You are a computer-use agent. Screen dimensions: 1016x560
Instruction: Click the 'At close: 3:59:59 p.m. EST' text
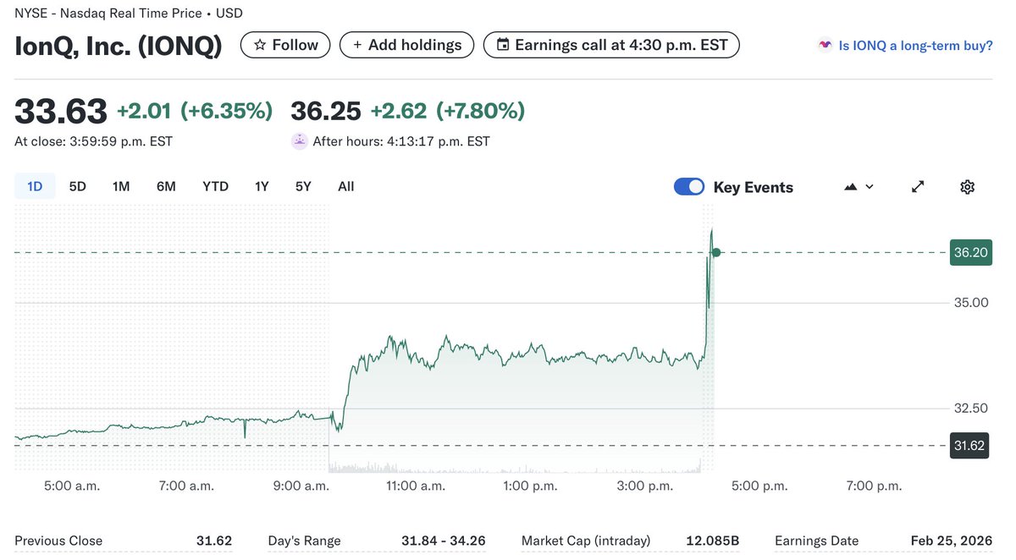click(x=94, y=141)
